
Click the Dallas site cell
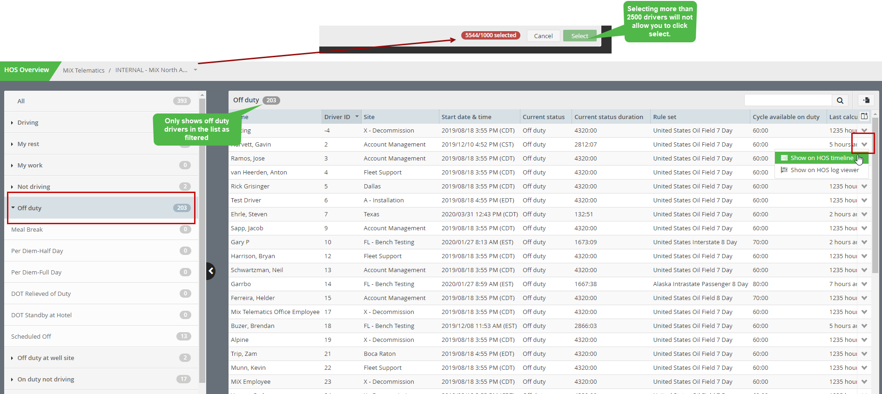tap(372, 187)
